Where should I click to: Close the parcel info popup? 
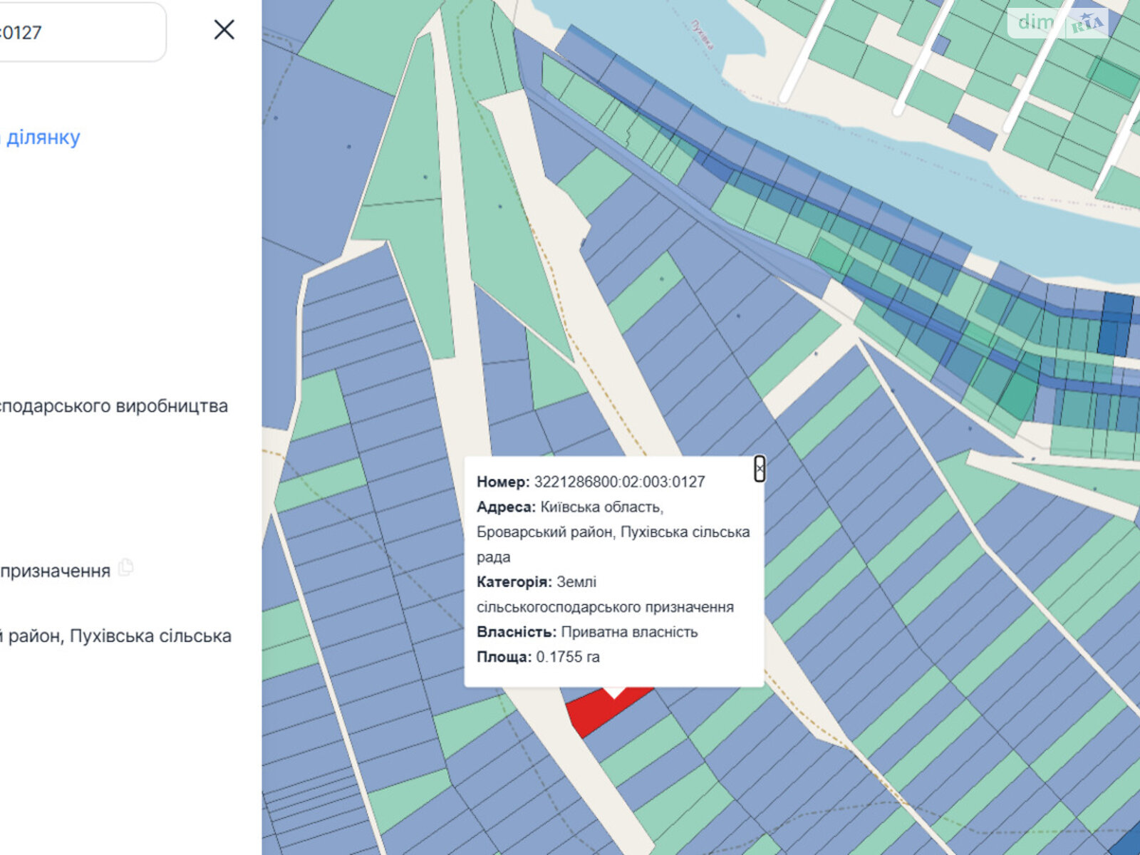(760, 469)
